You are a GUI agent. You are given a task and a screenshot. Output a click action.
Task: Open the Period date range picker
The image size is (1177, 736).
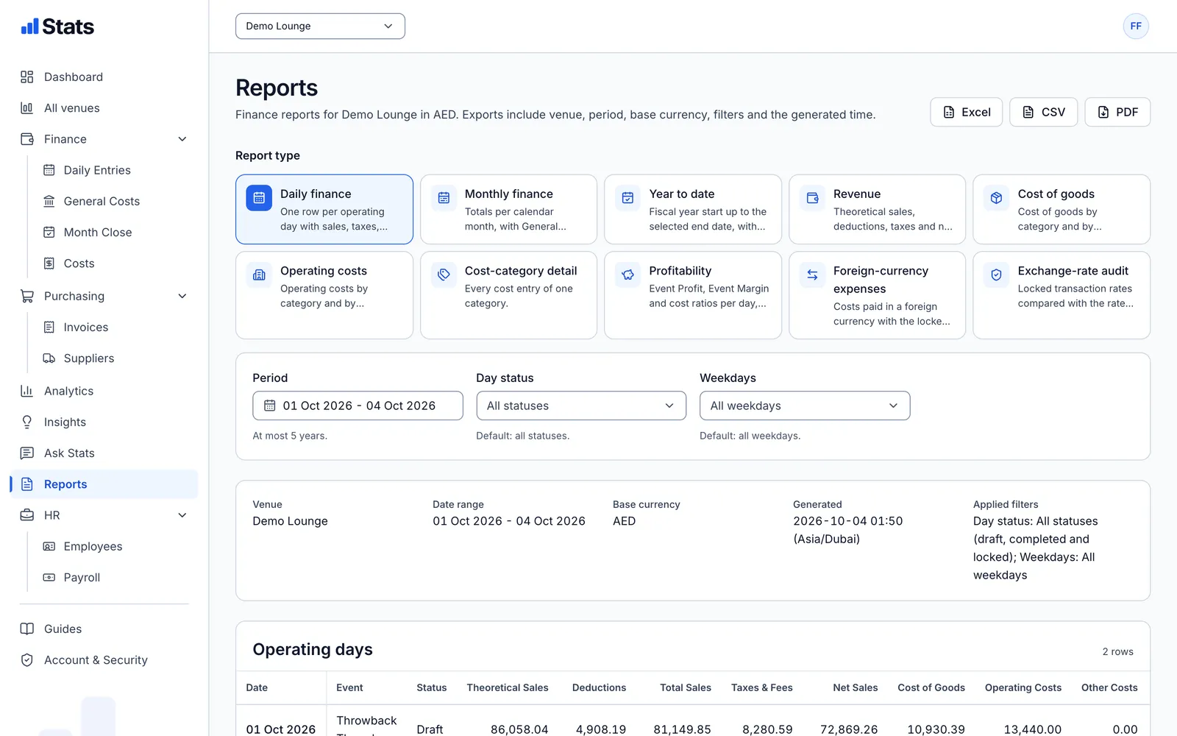[x=358, y=406]
